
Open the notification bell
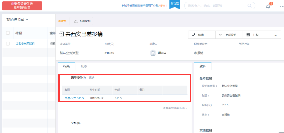tap(268, 6)
